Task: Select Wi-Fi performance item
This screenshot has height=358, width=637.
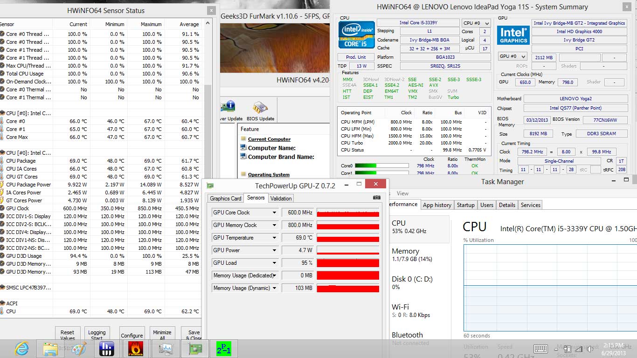Action: click(x=419, y=310)
